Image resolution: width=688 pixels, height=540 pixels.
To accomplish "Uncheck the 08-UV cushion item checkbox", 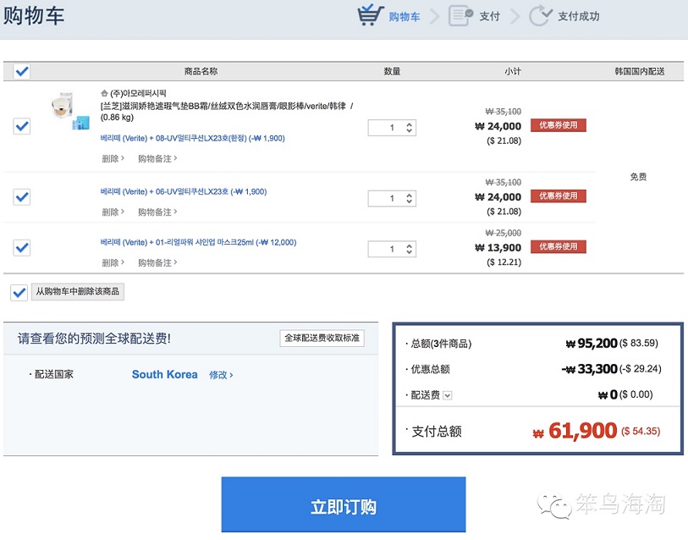I will [x=21, y=126].
